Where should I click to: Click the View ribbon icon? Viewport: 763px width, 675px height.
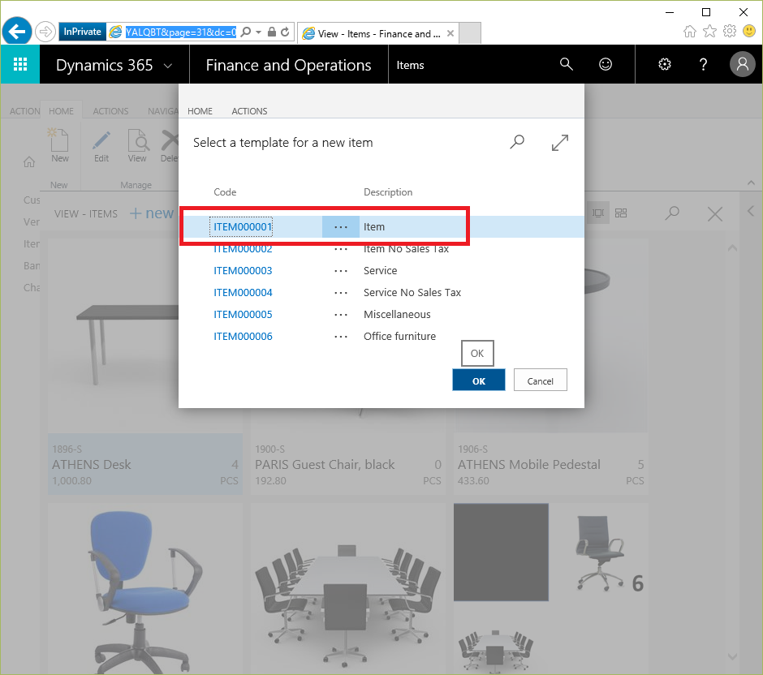tap(137, 145)
